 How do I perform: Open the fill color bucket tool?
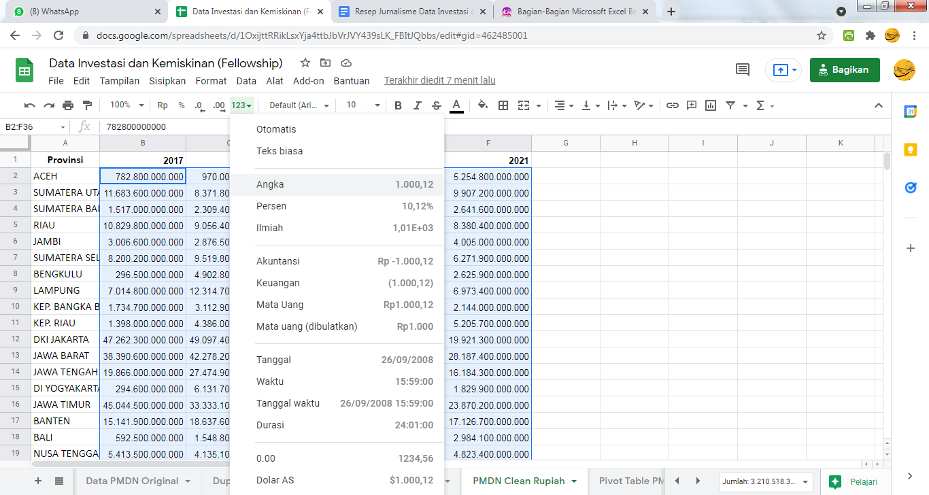(x=483, y=105)
